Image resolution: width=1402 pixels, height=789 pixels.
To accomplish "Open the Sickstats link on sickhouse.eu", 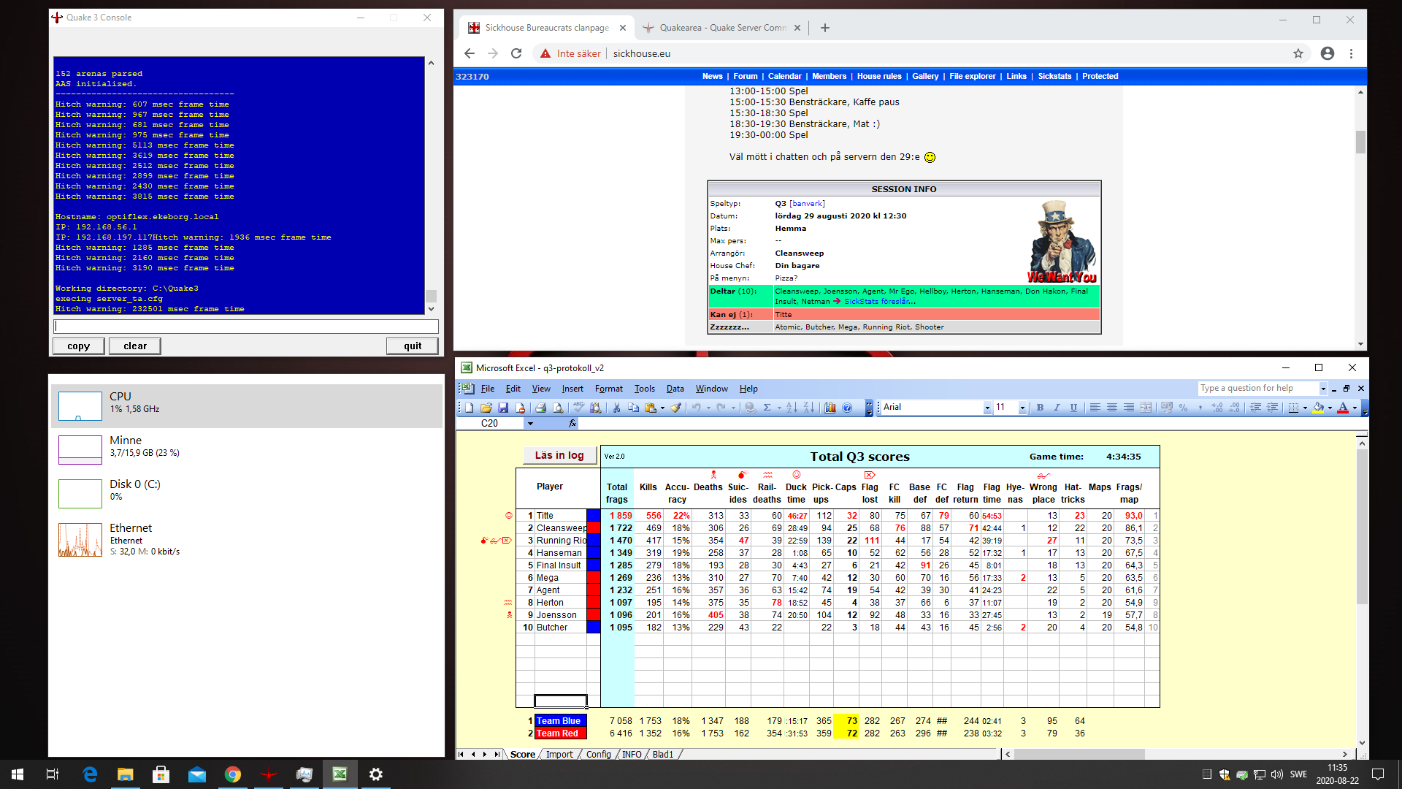I will [1054, 76].
